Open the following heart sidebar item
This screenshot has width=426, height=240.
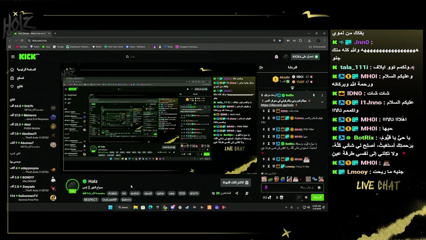point(17,86)
